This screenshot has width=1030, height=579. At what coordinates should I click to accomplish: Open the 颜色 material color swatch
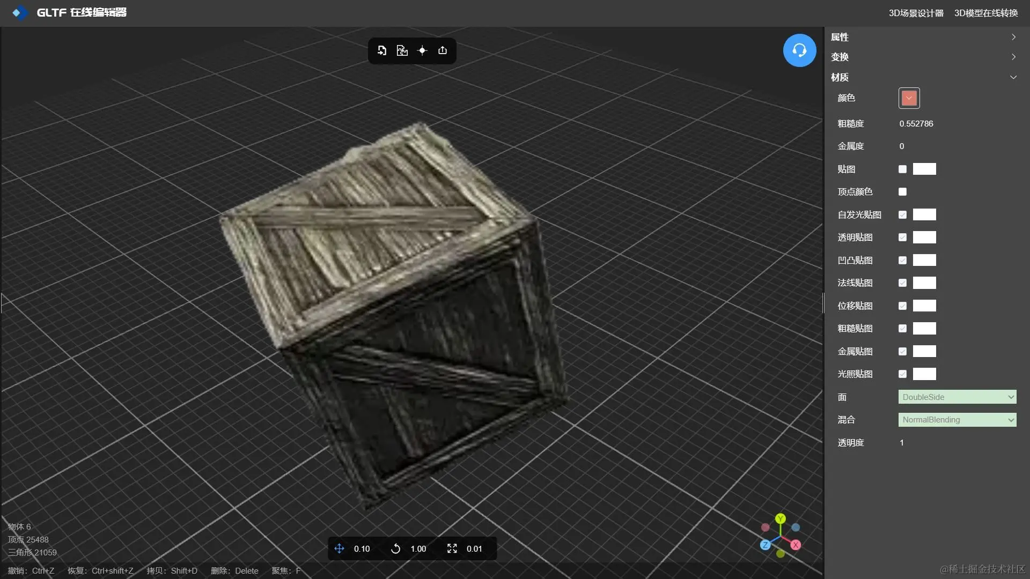[x=909, y=98]
